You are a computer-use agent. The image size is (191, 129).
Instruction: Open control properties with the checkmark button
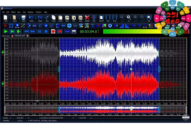click(67, 32)
